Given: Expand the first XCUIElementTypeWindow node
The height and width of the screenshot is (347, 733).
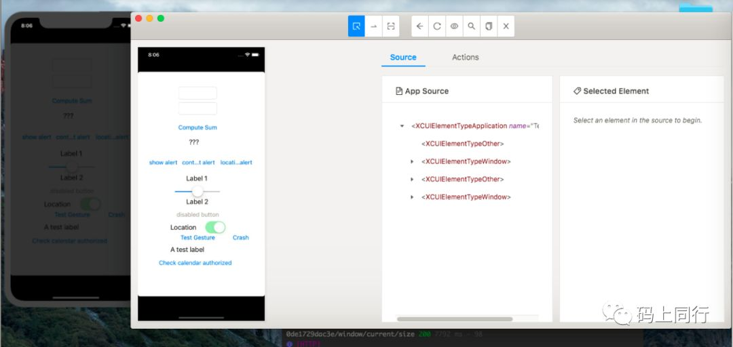Looking at the screenshot, I should [412, 162].
